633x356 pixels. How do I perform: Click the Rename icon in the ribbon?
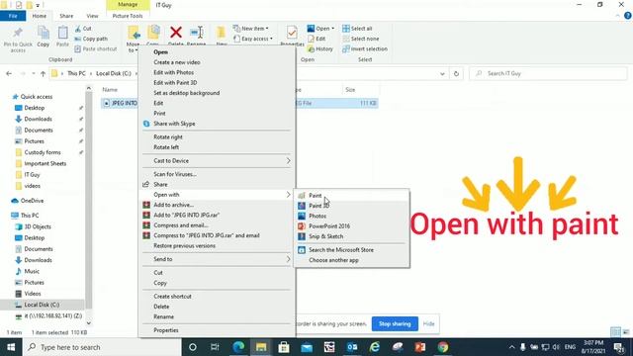[197, 33]
